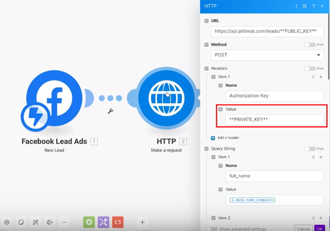Open the Facebook Lead Ads module
This screenshot has width=330, height=231.
coord(54,98)
